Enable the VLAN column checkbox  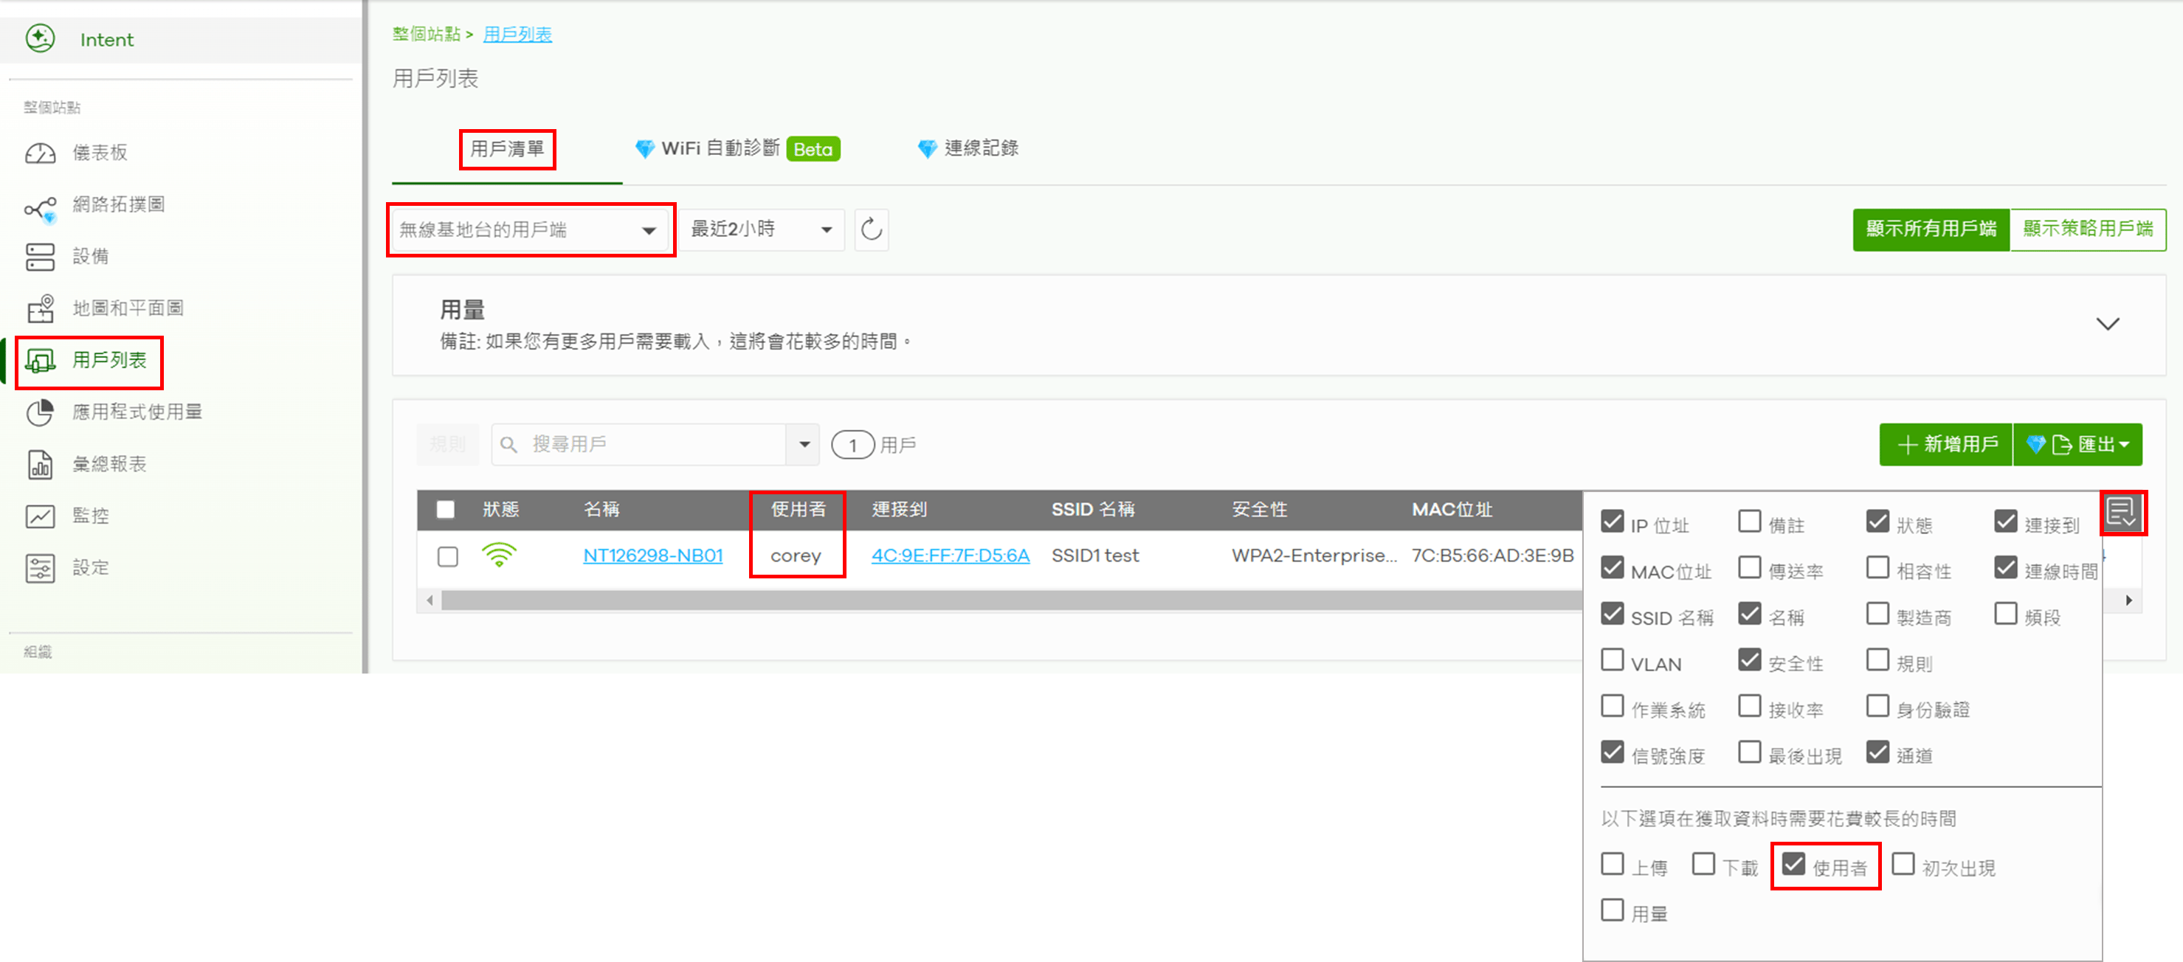(1612, 660)
